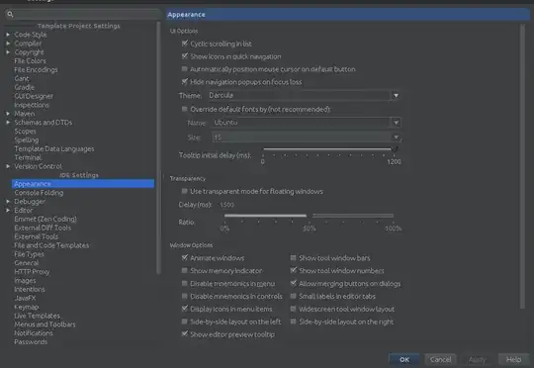Image resolution: width=534 pixels, height=368 pixels.
Task: Click the Apply button
Action: [x=477, y=359]
